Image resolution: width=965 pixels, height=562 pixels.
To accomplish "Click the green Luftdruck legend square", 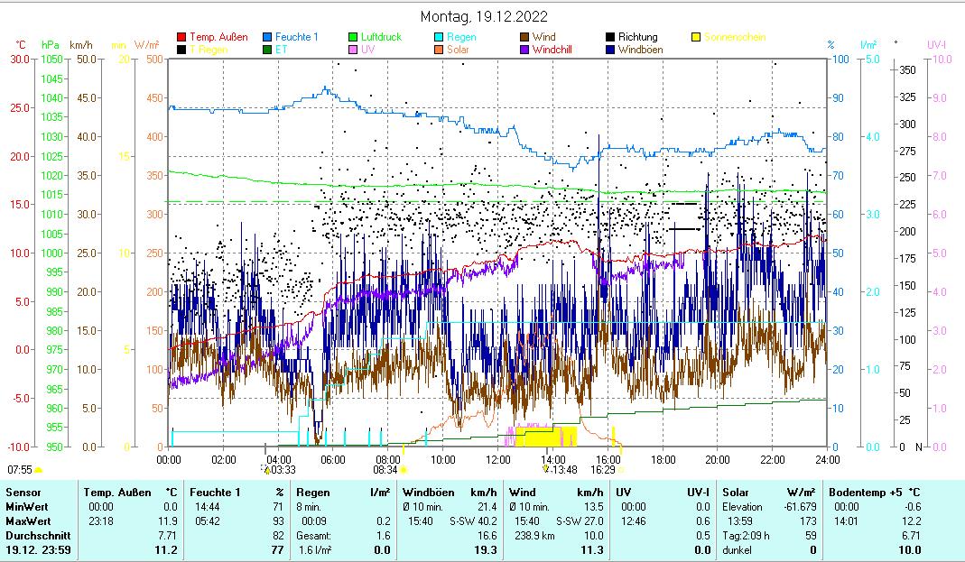I will [354, 38].
